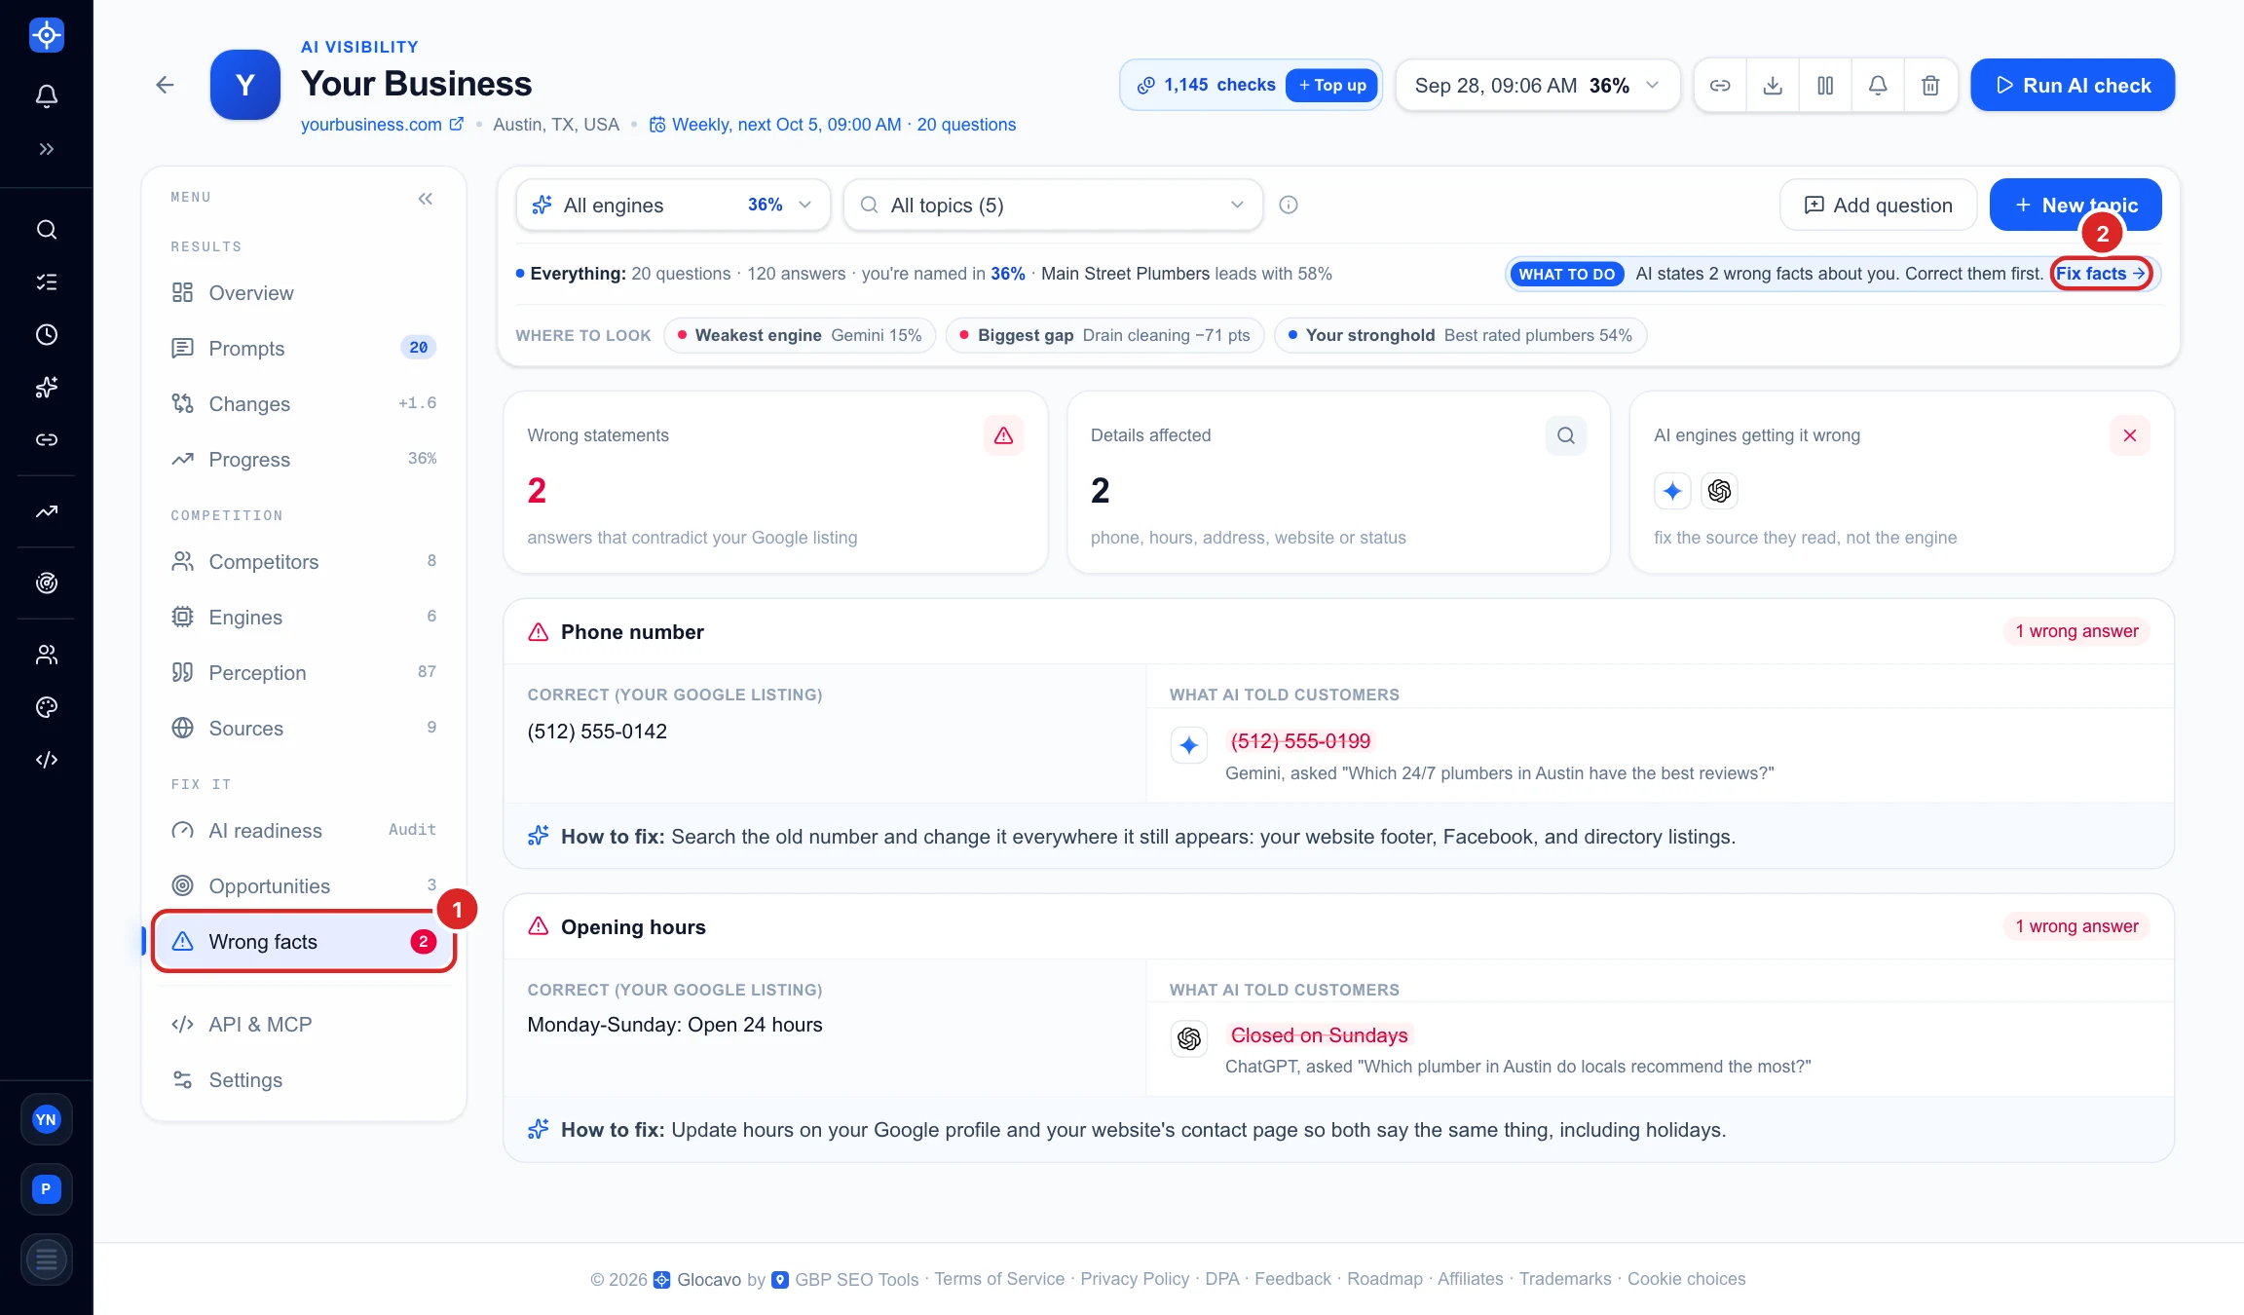
Task: Click the info icon next to All topics
Action: [1289, 205]
